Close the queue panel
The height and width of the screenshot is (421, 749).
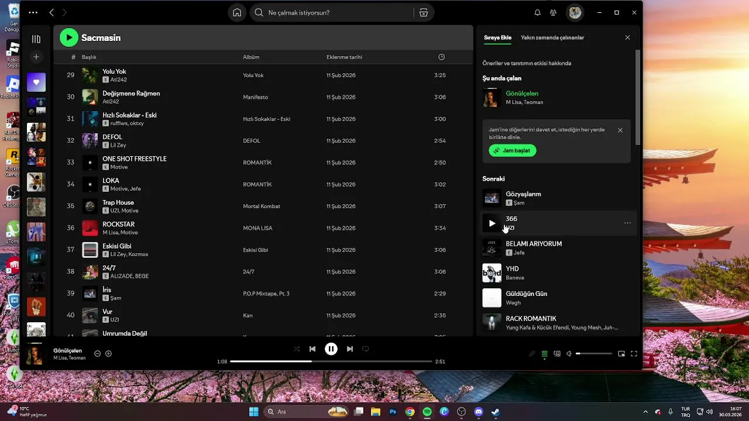coord(627,37)
